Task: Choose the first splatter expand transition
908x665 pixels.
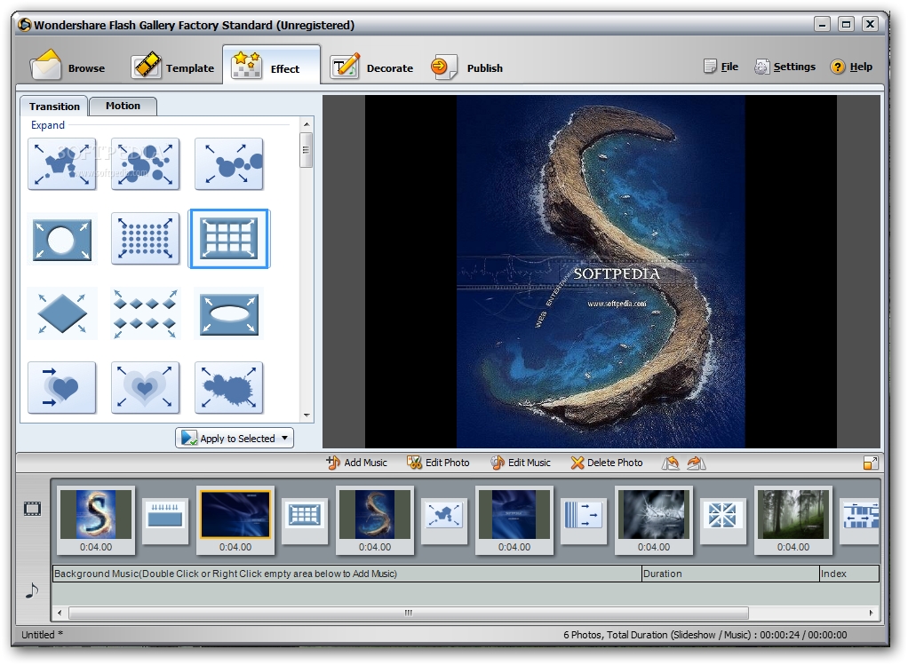Action: click(62, 163)
